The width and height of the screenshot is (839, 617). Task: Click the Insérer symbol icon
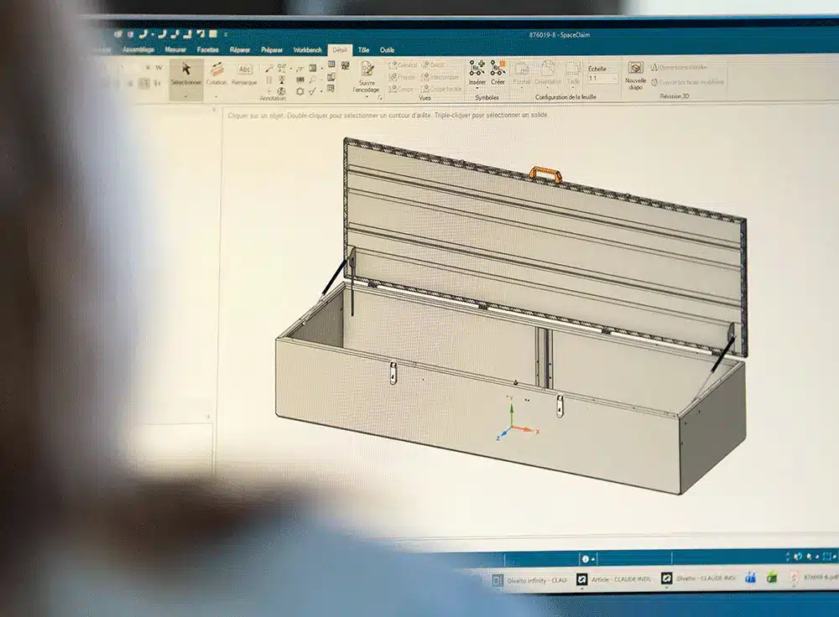477,71
